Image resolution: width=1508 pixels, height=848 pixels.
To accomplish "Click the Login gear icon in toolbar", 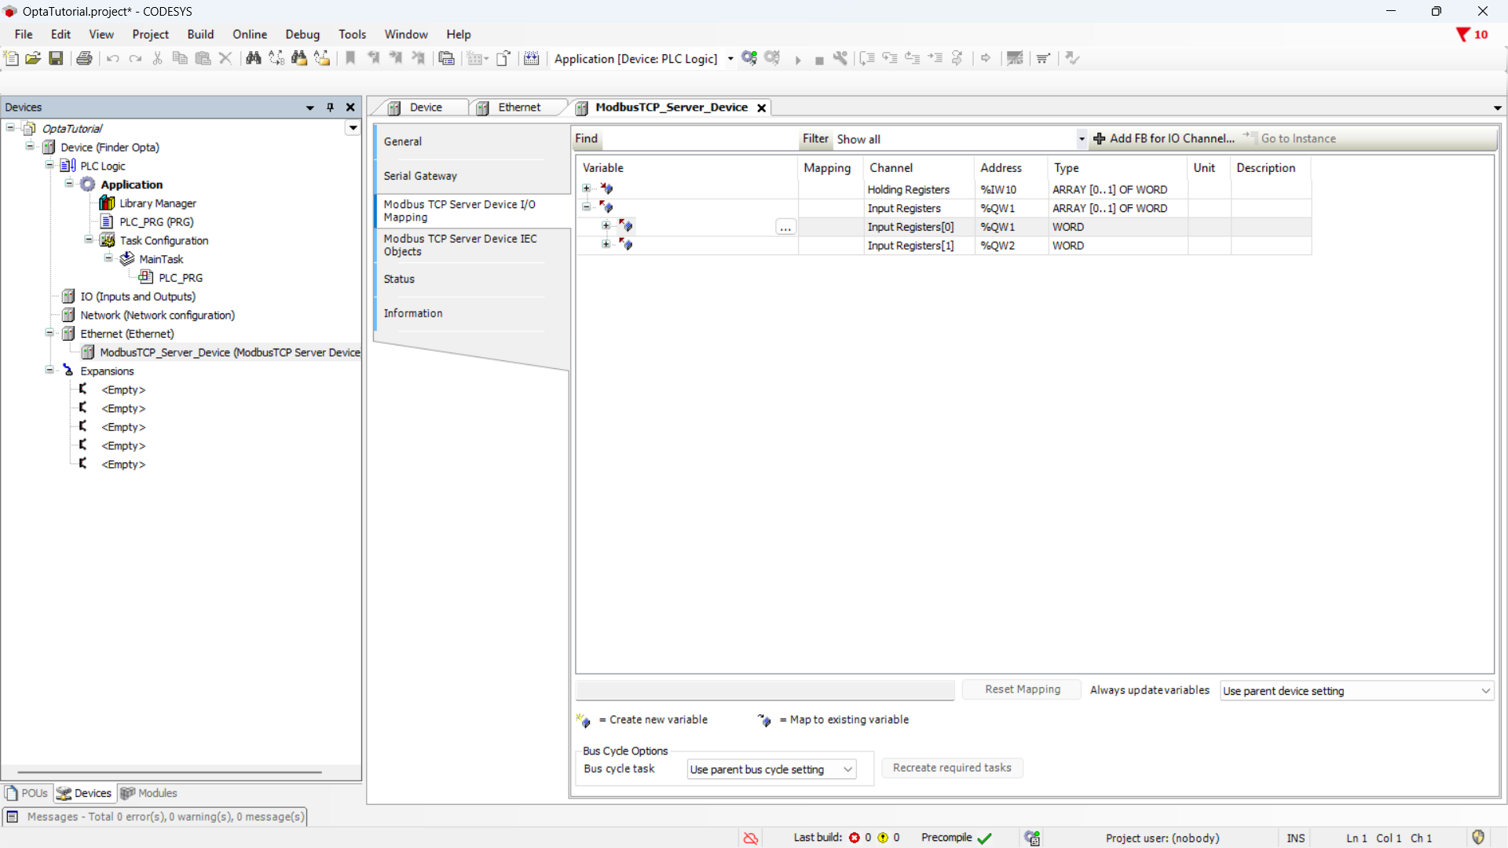I will pyautogui.click(x=749, y=58).
